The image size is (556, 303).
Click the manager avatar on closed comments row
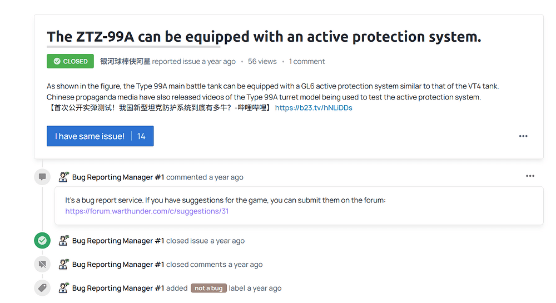tap(63, 264)
